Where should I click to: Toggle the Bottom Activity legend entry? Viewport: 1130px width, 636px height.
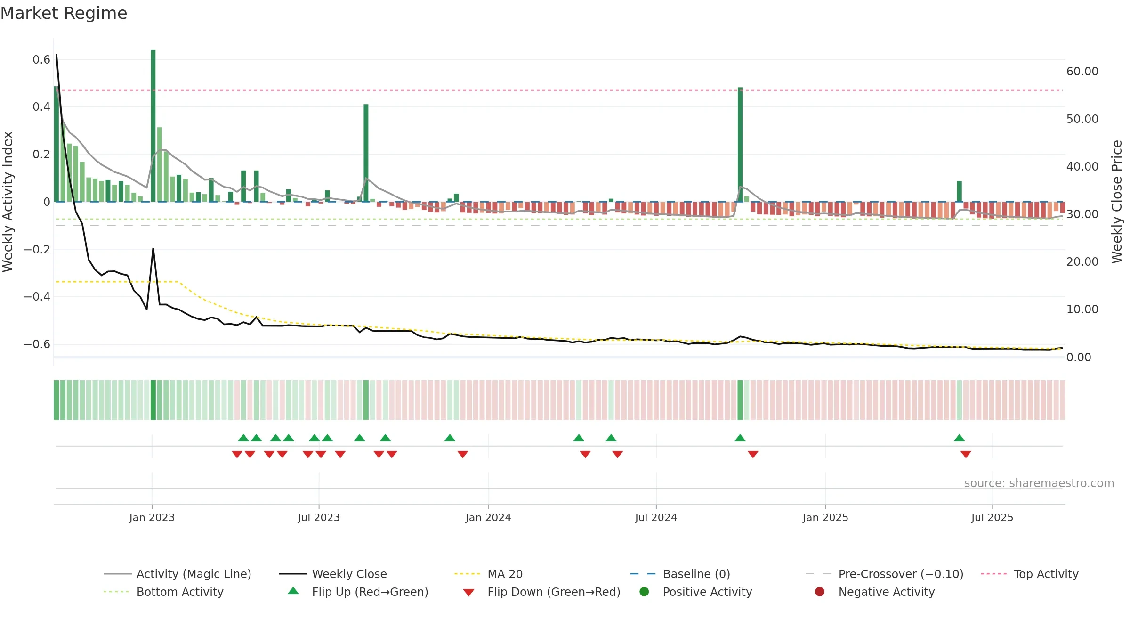(163, 592)
